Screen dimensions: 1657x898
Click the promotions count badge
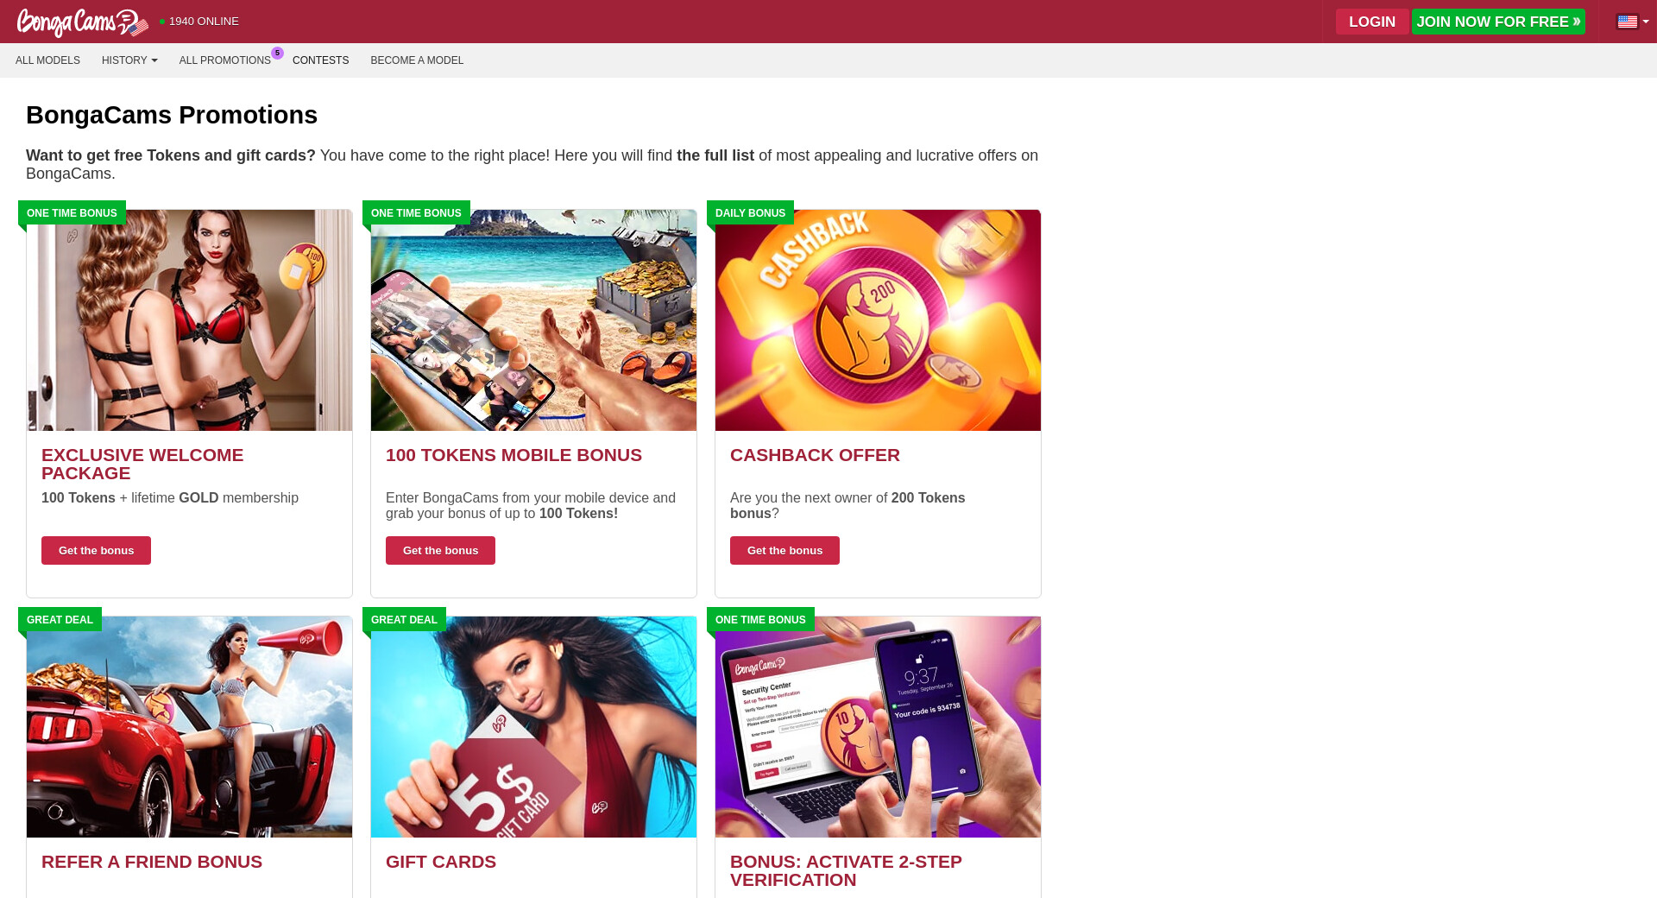(277, 53)
